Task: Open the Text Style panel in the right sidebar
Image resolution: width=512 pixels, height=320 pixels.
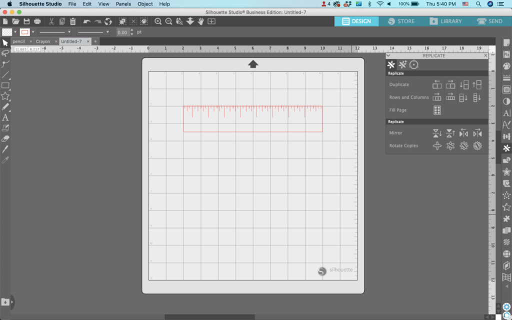Action: [506, 113]
